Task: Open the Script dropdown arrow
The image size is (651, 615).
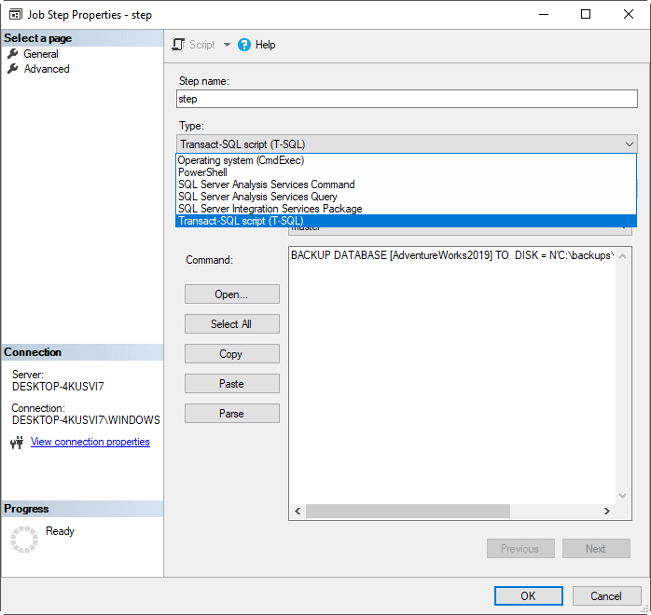Action: (227, 45)
